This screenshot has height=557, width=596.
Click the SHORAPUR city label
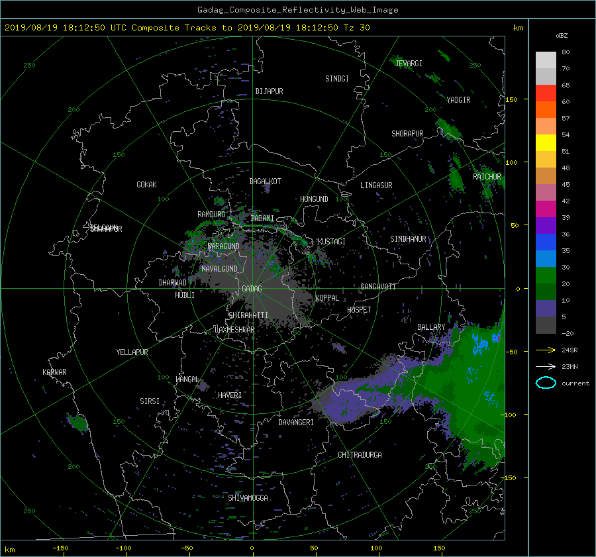coord(407,133)
